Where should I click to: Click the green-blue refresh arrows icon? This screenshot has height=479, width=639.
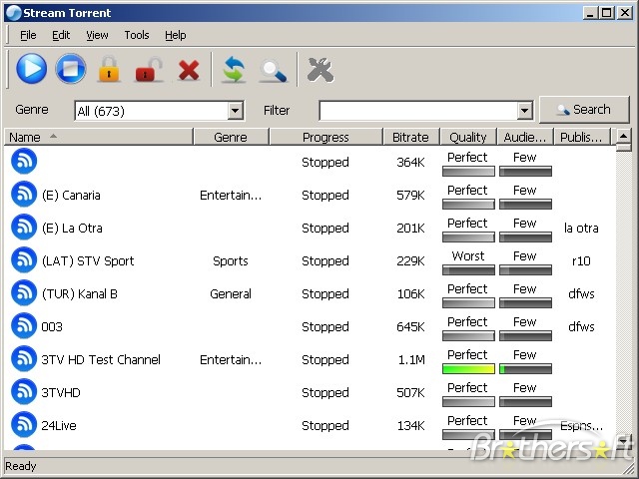(x=234, y=70)
